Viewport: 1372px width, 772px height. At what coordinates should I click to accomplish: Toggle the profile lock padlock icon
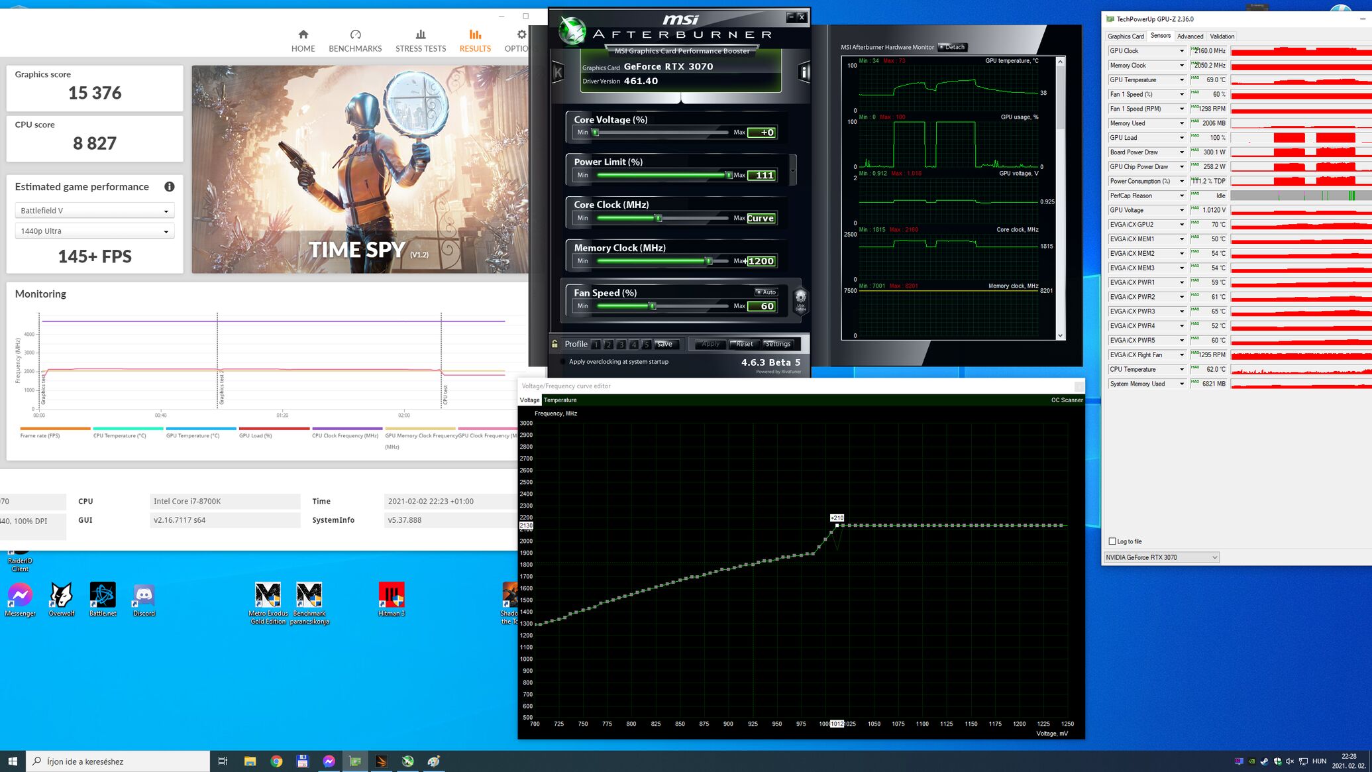tap(554, 344)
